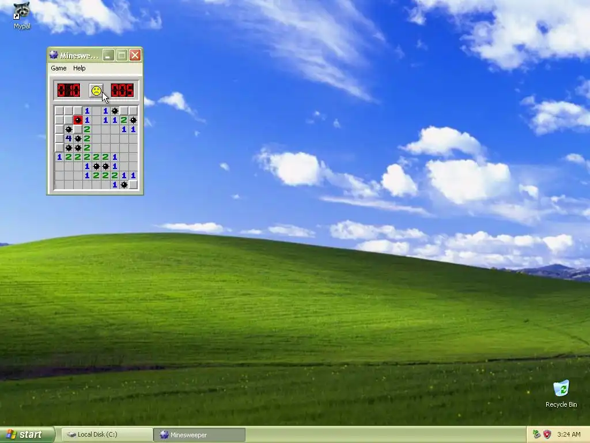Click the left mine of the seventh-row pair

coord(96,166)
